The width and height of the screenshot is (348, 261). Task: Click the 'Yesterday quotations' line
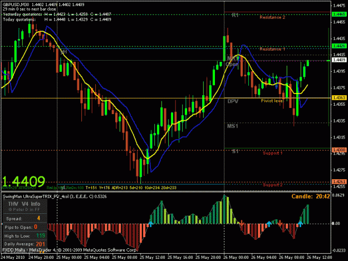(57, 14)
